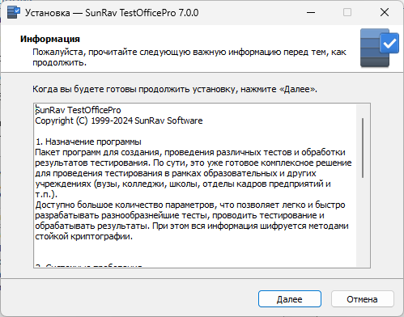Click the scrollbar thumb in information box
This screenshot has width=404, height=317.
[x=363, y=148]
